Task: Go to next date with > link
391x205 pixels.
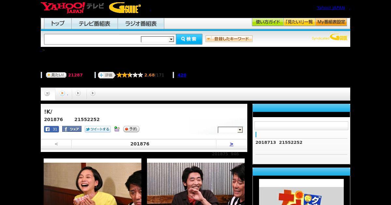Action: click(x=231, y=144)
